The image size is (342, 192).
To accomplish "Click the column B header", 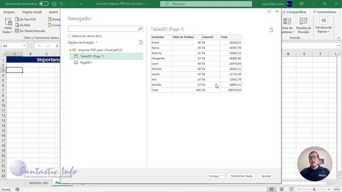I will [x=30, y=54].
